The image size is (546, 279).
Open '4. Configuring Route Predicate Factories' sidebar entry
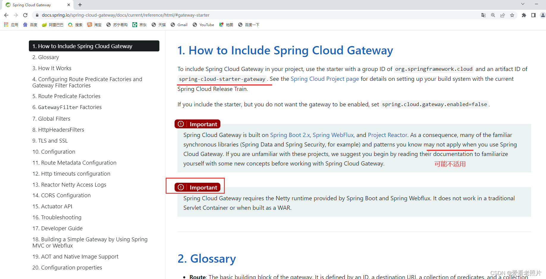point(87,82)
